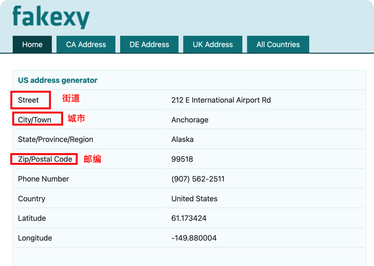Select the street value 212 E International Airport Rd
Screen dimensions: 374x266
pos(221,100)
